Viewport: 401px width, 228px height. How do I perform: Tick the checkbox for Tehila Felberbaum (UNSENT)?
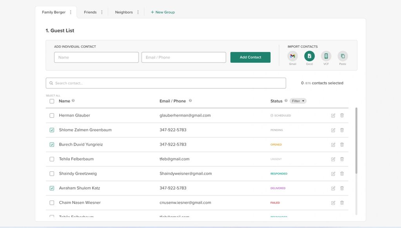point(52,159)
